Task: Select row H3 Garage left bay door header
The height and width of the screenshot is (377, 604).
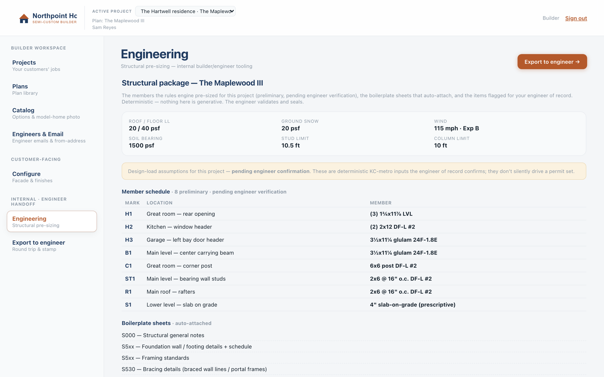Action: [354, 240]
